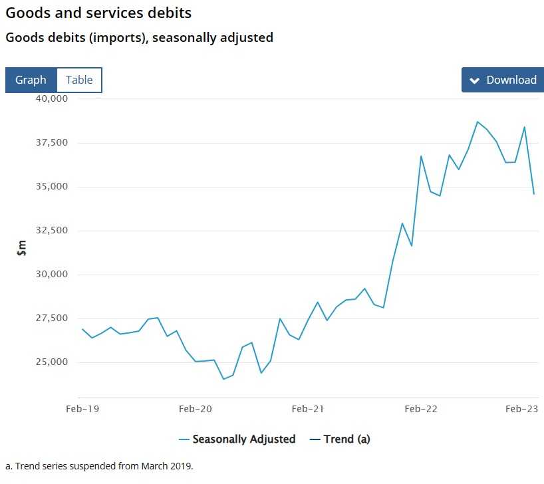The height and width of the screenshot is (484, 544).
Task: Open the Download dropdown menu
Action: pyautogui.click(x=502, y=80)
